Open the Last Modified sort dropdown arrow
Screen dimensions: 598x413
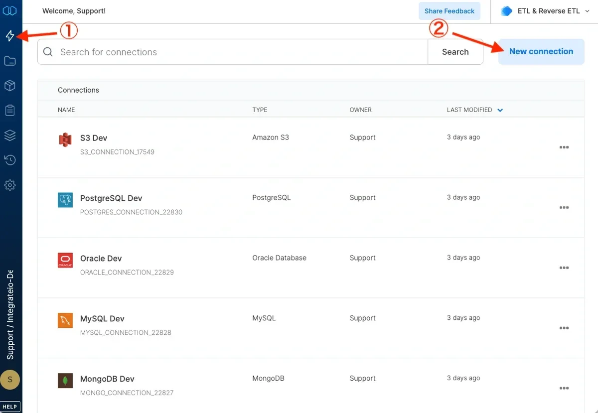point(500,110)
